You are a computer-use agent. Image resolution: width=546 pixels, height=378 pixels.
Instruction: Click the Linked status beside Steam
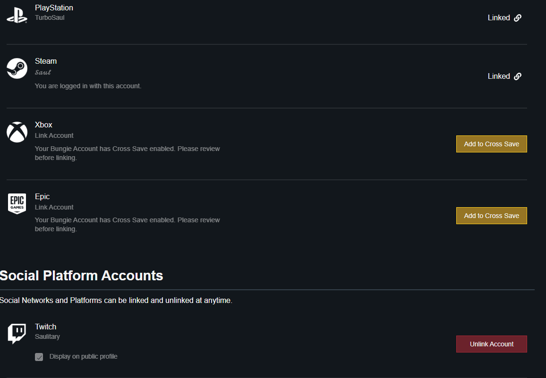(499, 76)
